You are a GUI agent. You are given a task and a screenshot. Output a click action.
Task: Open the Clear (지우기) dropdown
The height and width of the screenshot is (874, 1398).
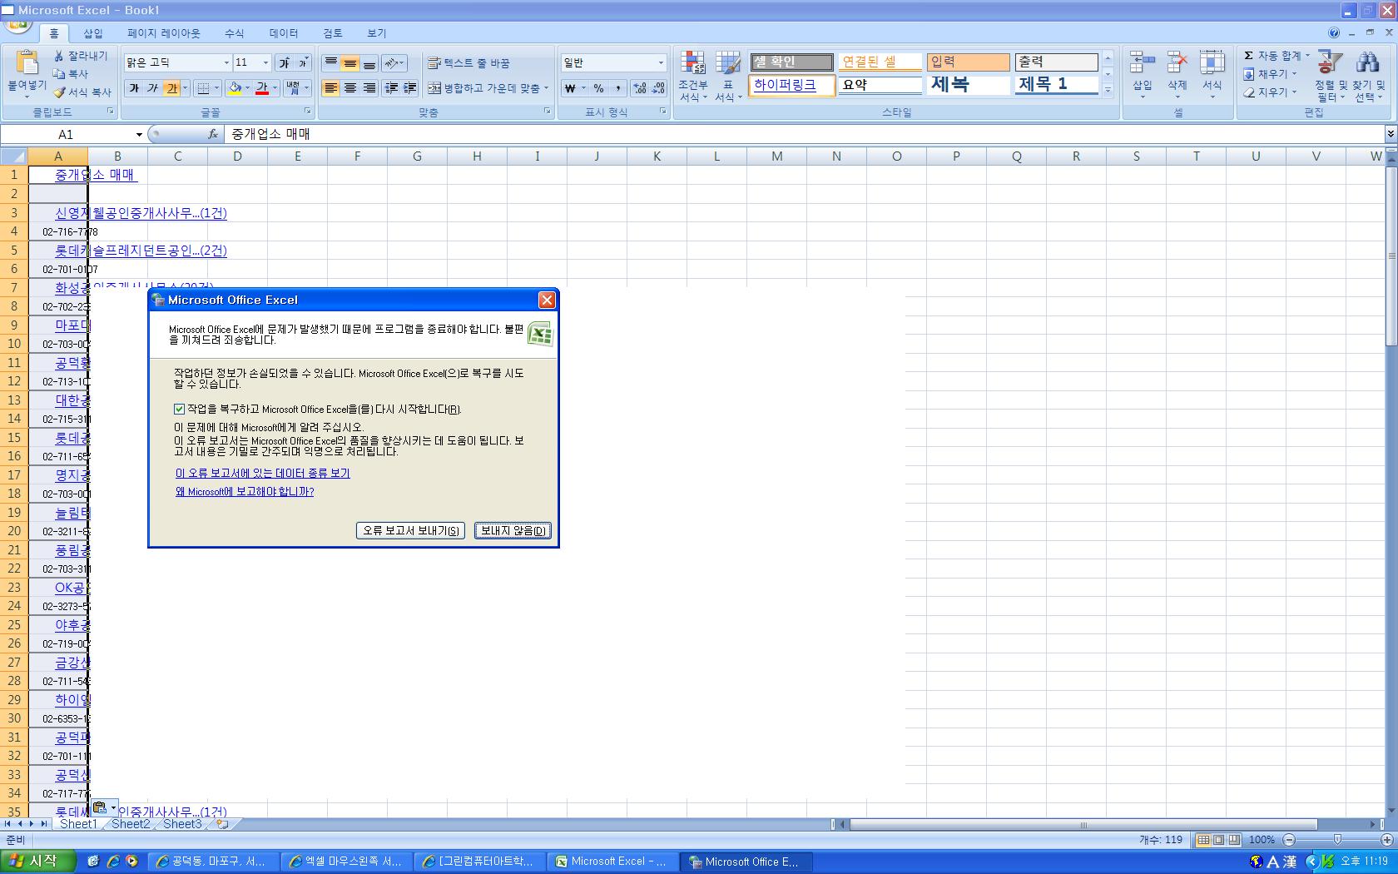point(1271,92)
